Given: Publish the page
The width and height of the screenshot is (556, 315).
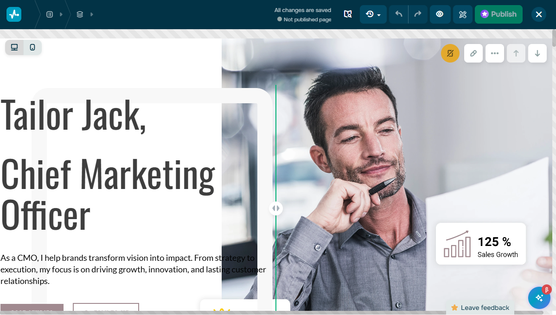Looking at the screenshot, I should click(498, 14).
